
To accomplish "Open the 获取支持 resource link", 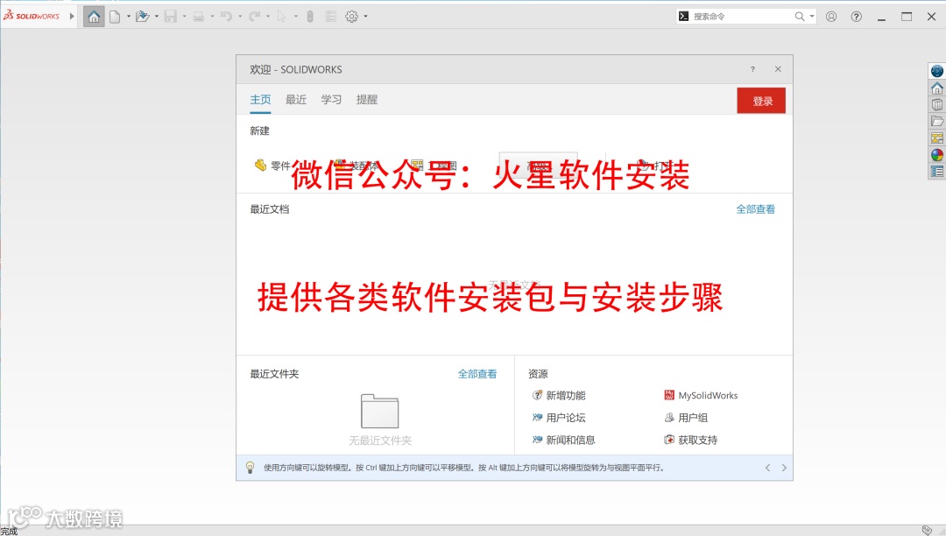I will click(x=691, y=441).
